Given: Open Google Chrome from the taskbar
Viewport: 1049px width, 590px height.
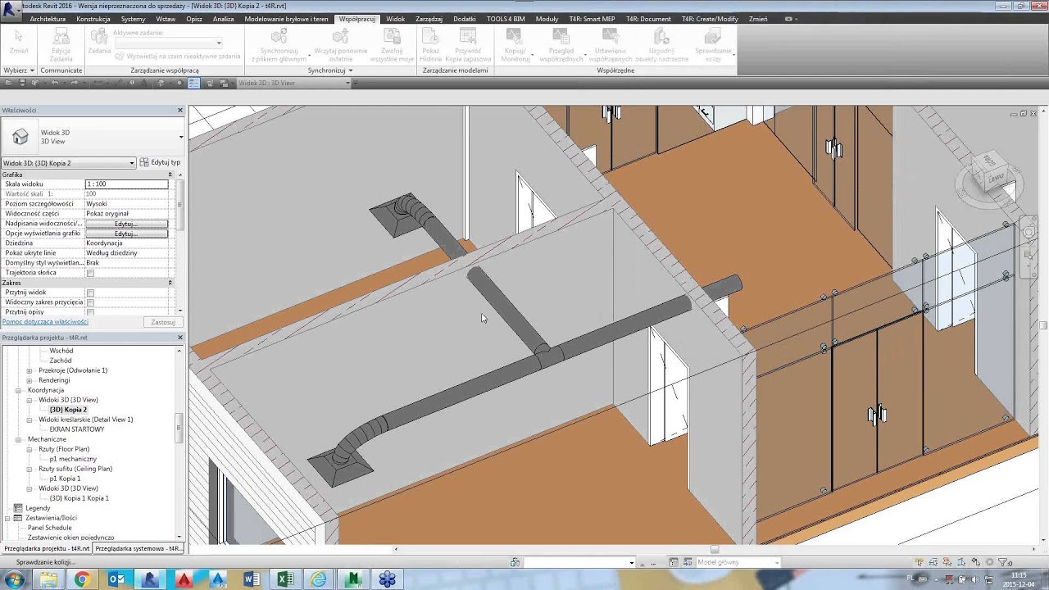Looking at the screenshot, I should click(x=82, y=579).
